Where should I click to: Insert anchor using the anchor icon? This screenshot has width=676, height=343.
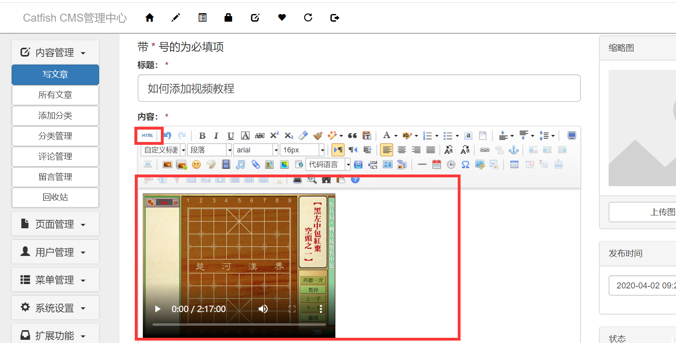click(x=514, y=150)
